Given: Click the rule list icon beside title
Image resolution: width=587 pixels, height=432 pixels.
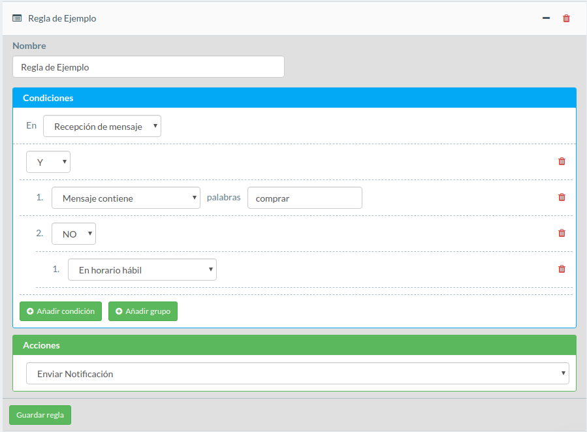Looking at the screenshot, I should pyautogui.click(x=17, y=18).
